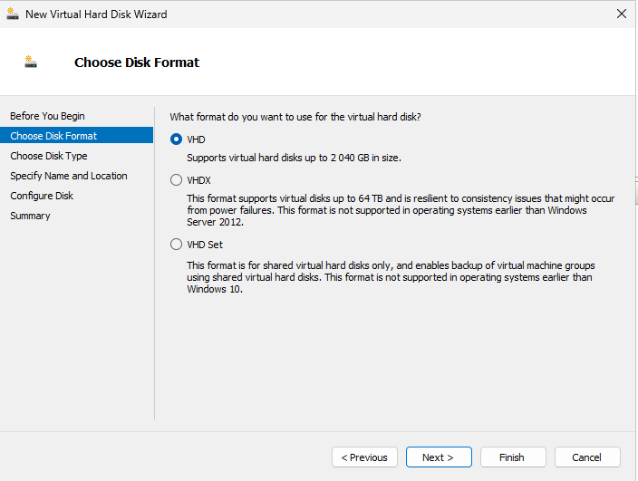The height and width of the screenshot is (481, 638).
Task: Close the New Virtual Hard Disk Wizard window
Action: coord(621,14)
